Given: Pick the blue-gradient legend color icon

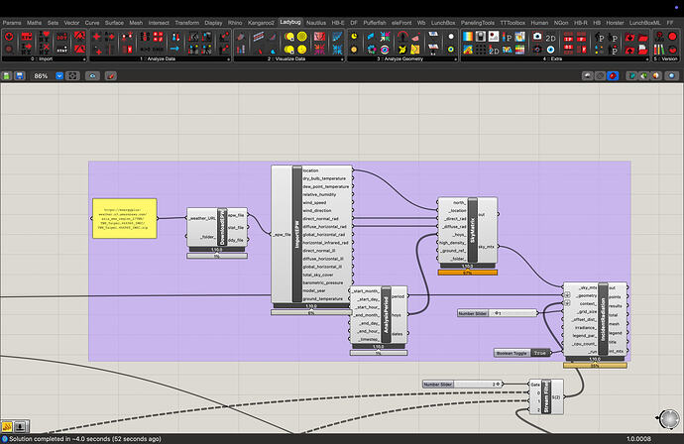Looking at the screenshot, I should point(468,37).
